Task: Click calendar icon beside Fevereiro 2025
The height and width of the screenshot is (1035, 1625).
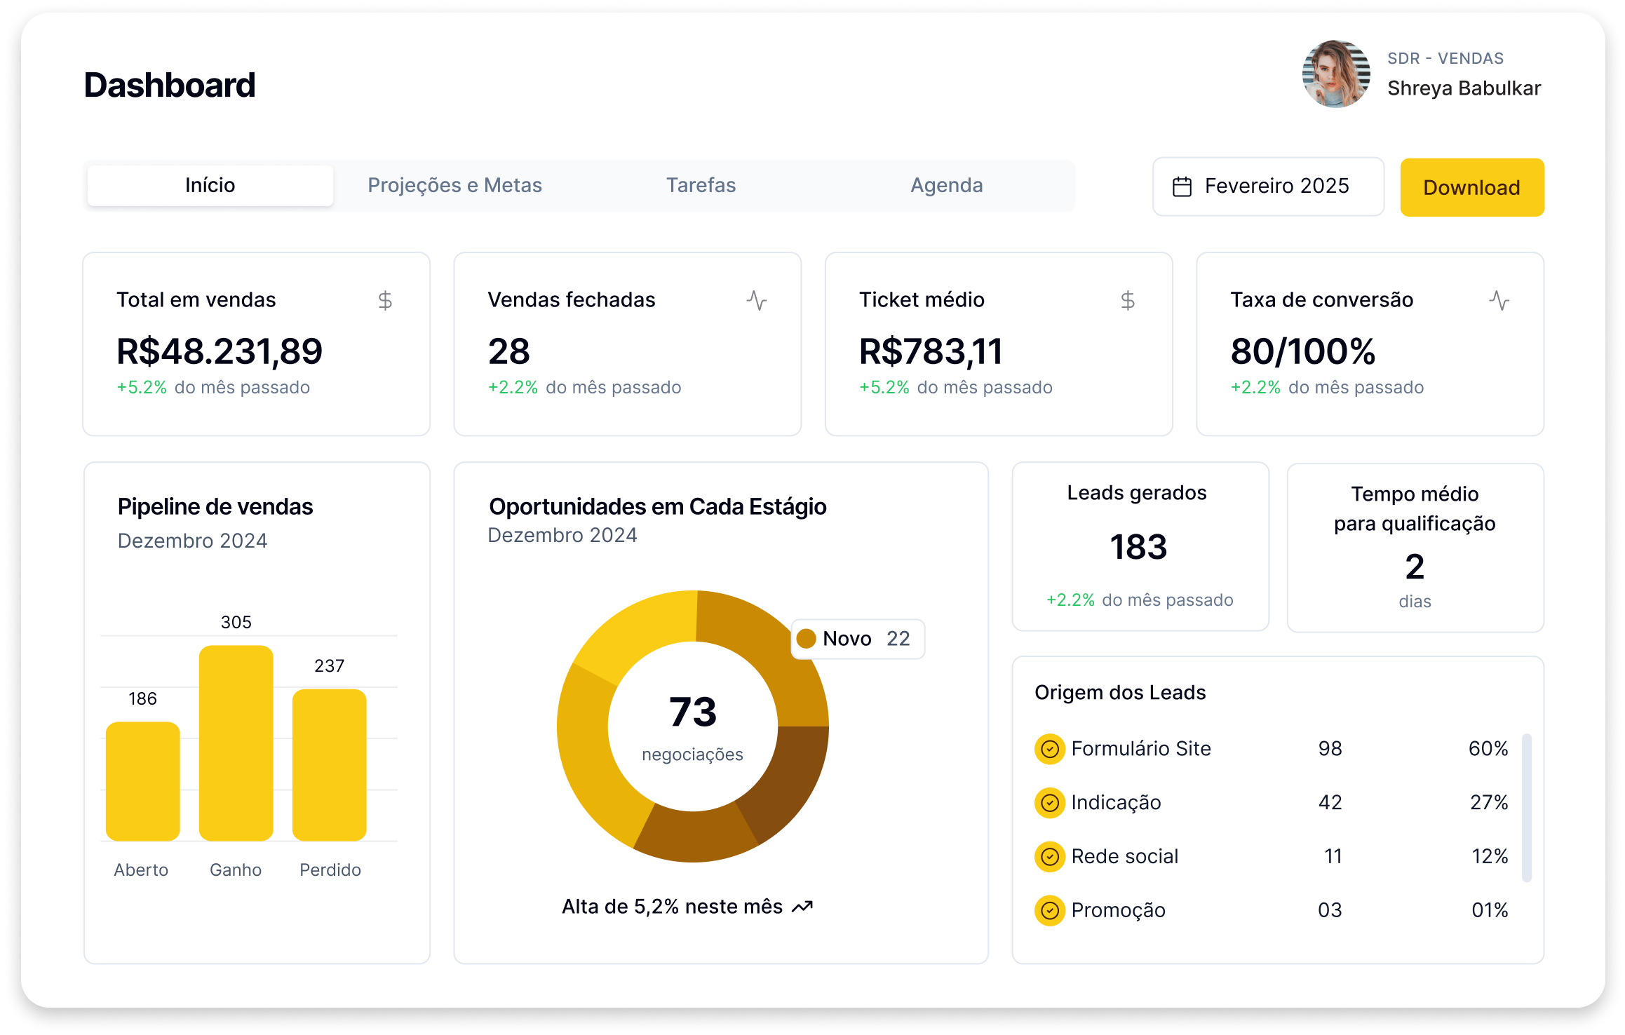Action: (1182, 187)
